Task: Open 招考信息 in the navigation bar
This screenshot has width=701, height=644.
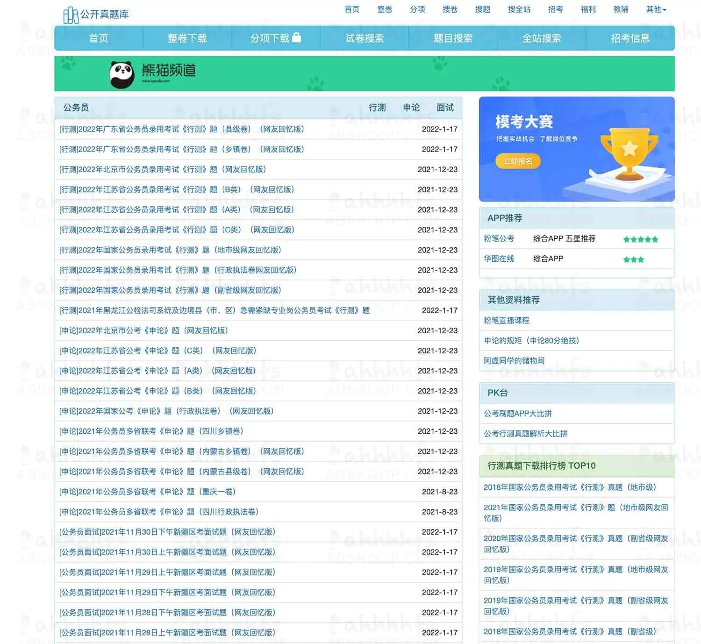Action: click(x=630, y=38)
